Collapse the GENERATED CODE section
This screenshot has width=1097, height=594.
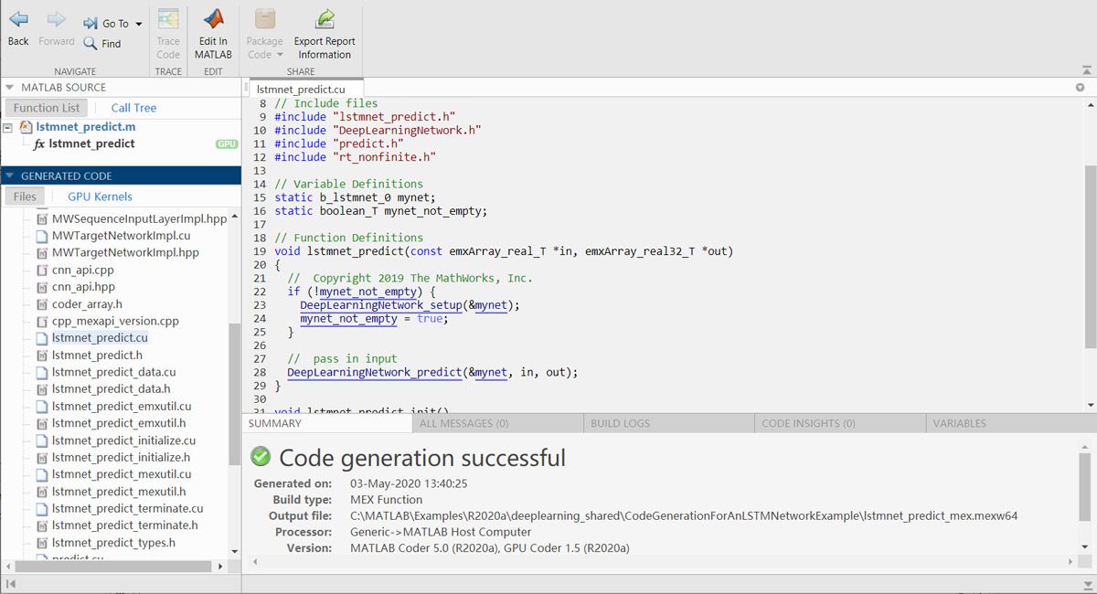[10, 175]
